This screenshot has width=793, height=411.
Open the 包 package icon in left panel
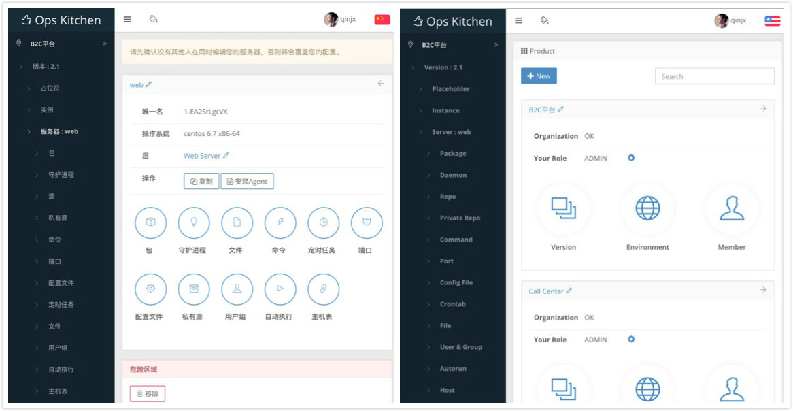pyautogui.click(x=150, y=223)
